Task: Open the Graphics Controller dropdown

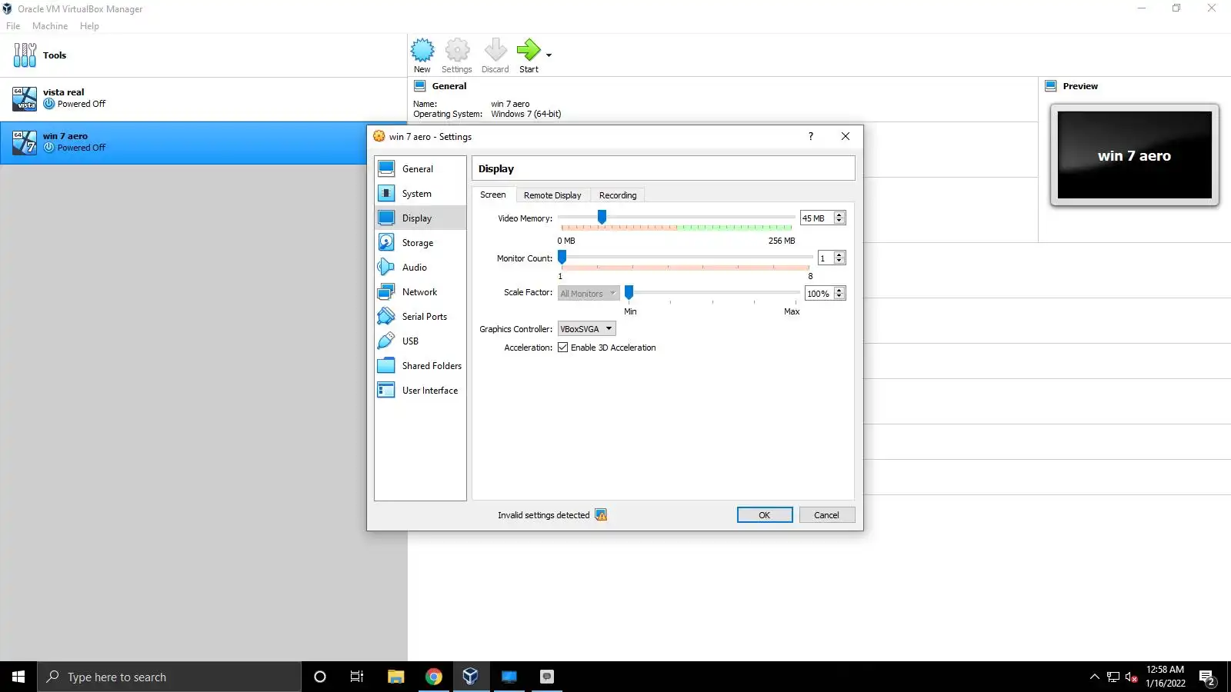Action: click(586, 329)
